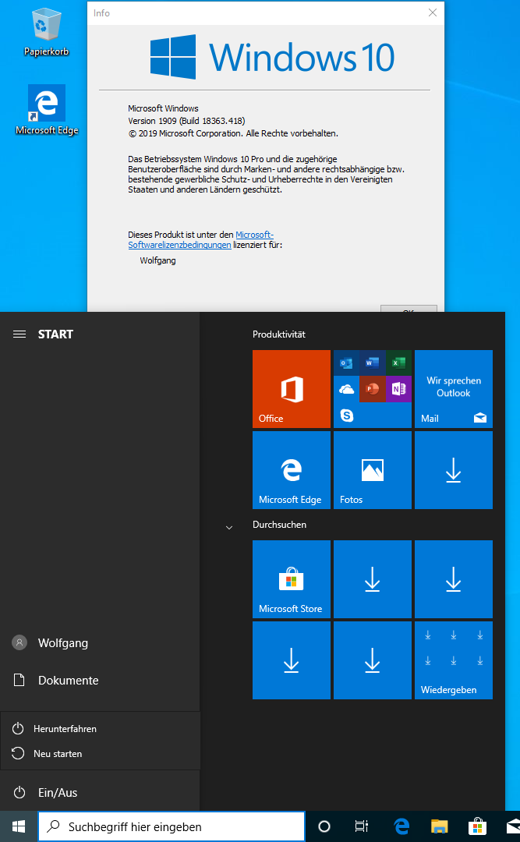This screenshot has width=520, height=842.
Task: Launch Edge from the taskbar
Action: pyautogui.click(x=401, y=826)
